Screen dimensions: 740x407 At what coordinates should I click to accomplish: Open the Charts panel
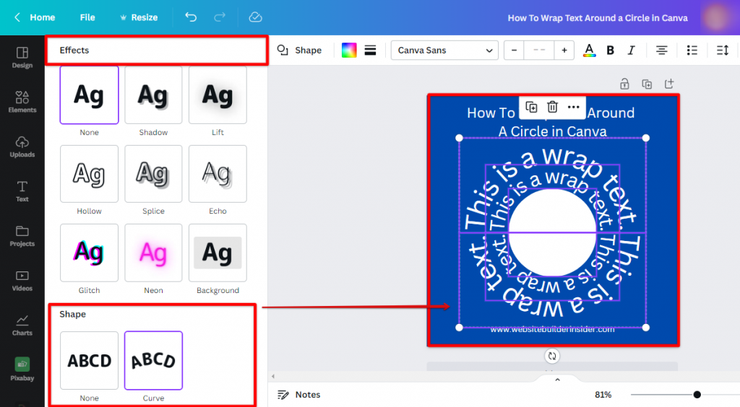pyautogui.click(x=22, y=325)
